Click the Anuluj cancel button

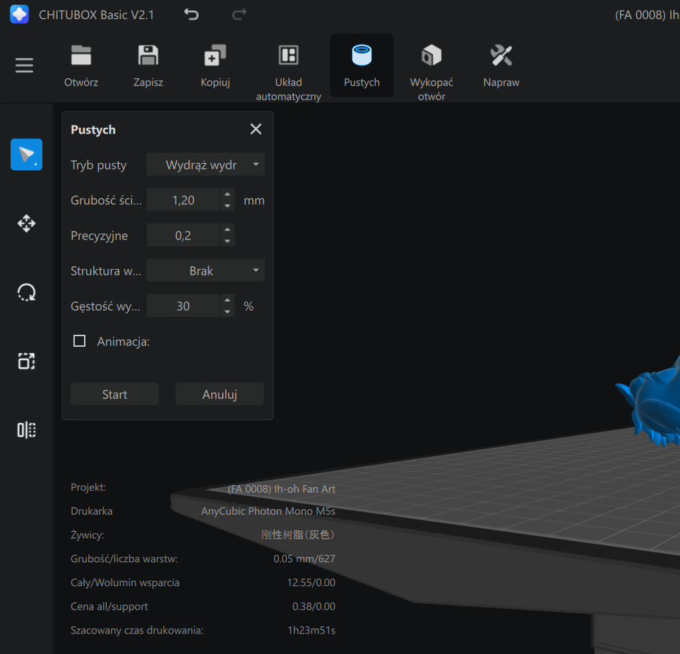[220, 394]
